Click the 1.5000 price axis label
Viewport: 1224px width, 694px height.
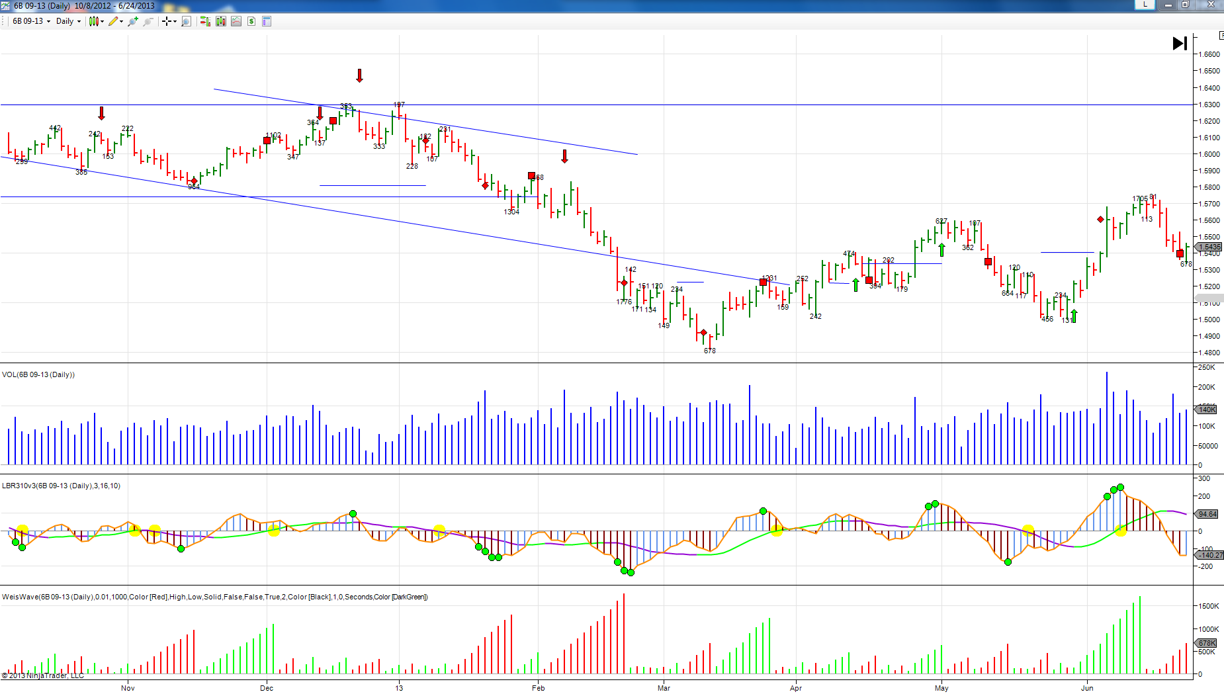click(x=1209, y=320)
